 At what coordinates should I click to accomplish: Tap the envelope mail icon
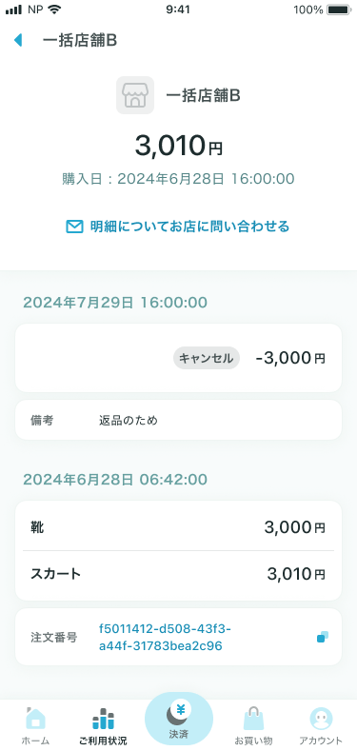point(74,227)
